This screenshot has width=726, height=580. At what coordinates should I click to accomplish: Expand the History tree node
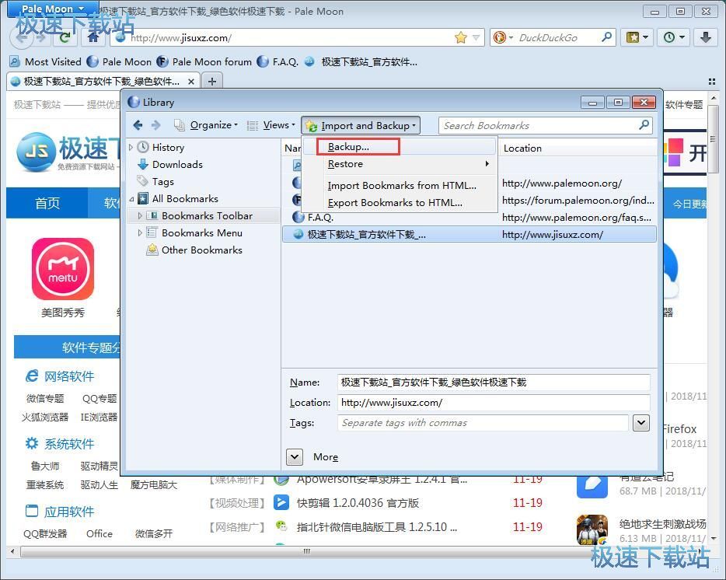tap(131, 147)
